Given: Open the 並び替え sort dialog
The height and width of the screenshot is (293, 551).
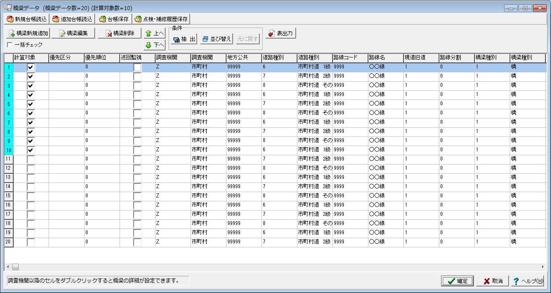Looking at the screenshot, I should click(x=216, y=39).
